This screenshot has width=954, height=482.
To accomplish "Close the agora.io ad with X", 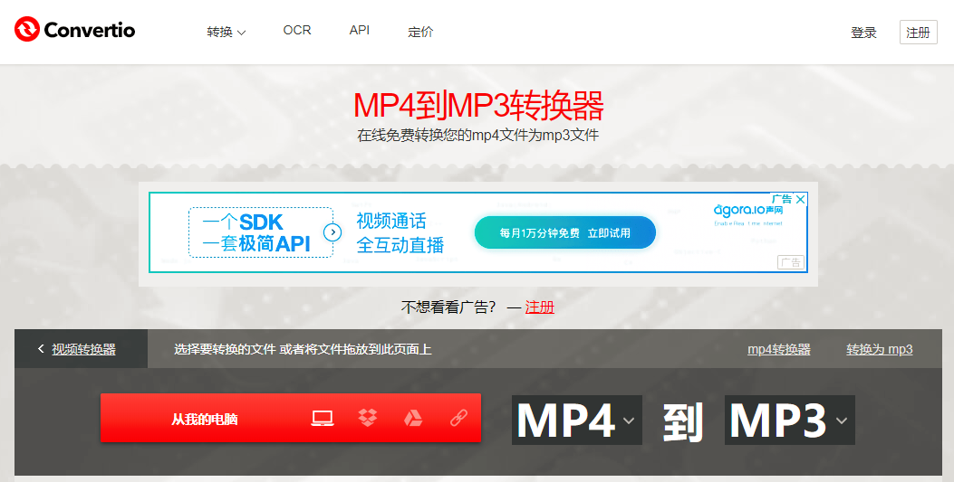I will [x=801, y=199].
